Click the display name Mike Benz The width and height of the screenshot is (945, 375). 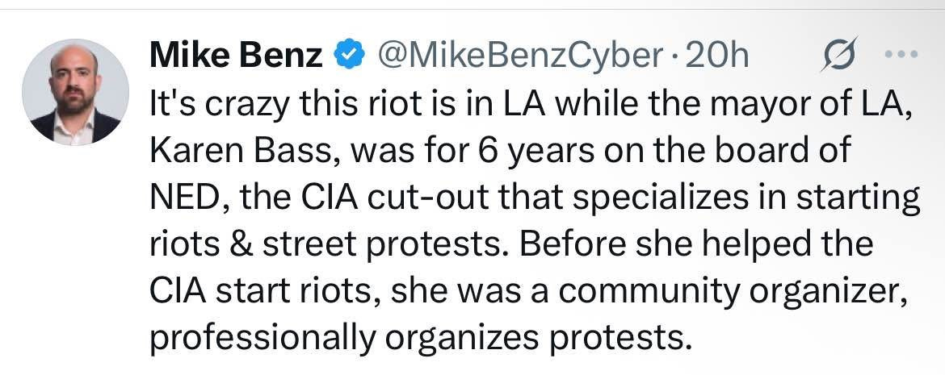(236, 56)
